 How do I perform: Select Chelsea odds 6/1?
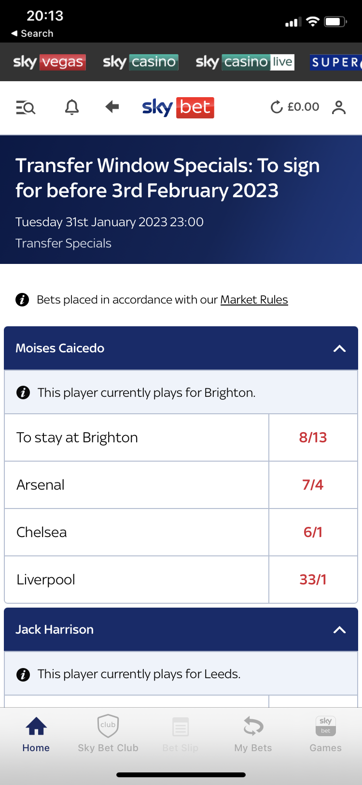pos(313,532)
